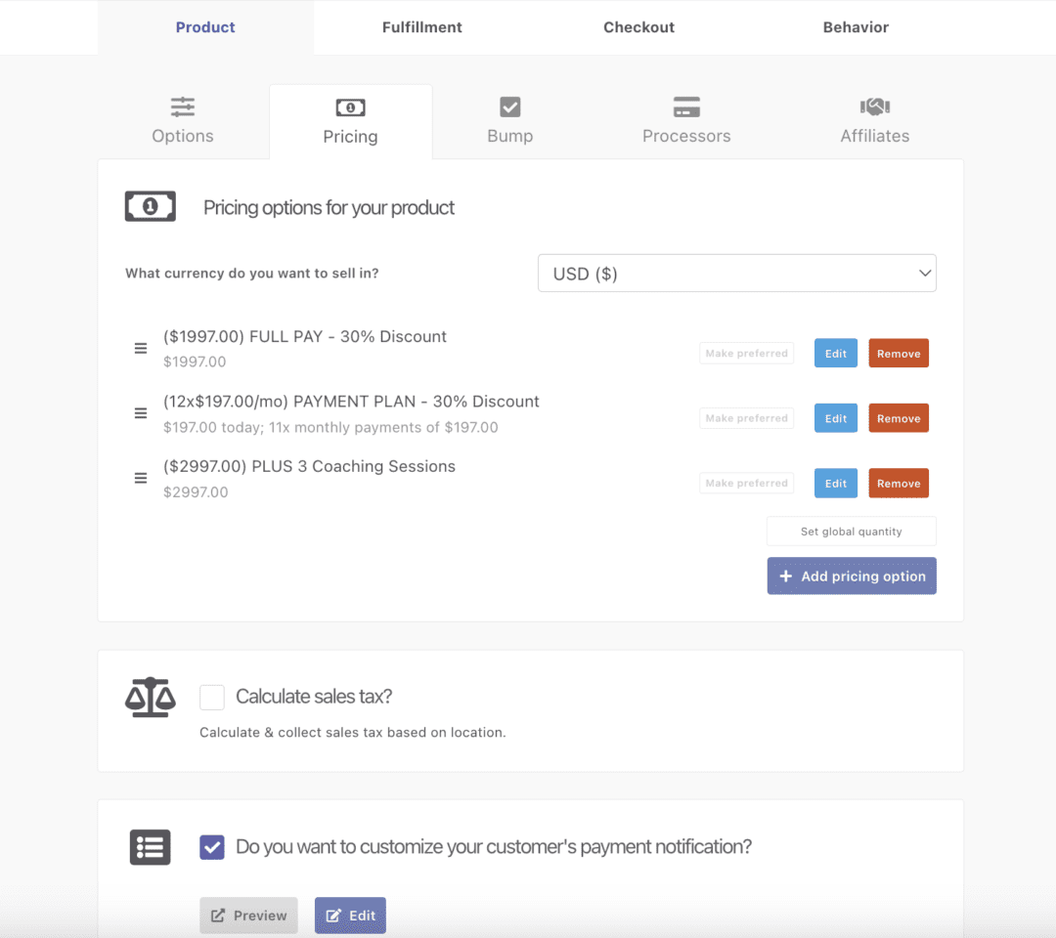Switch to the Checkout tab

click(x=638, y=27)
